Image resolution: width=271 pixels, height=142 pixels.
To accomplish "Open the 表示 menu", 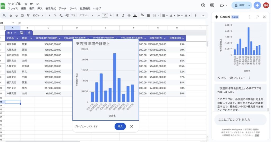I will [32, 8].
